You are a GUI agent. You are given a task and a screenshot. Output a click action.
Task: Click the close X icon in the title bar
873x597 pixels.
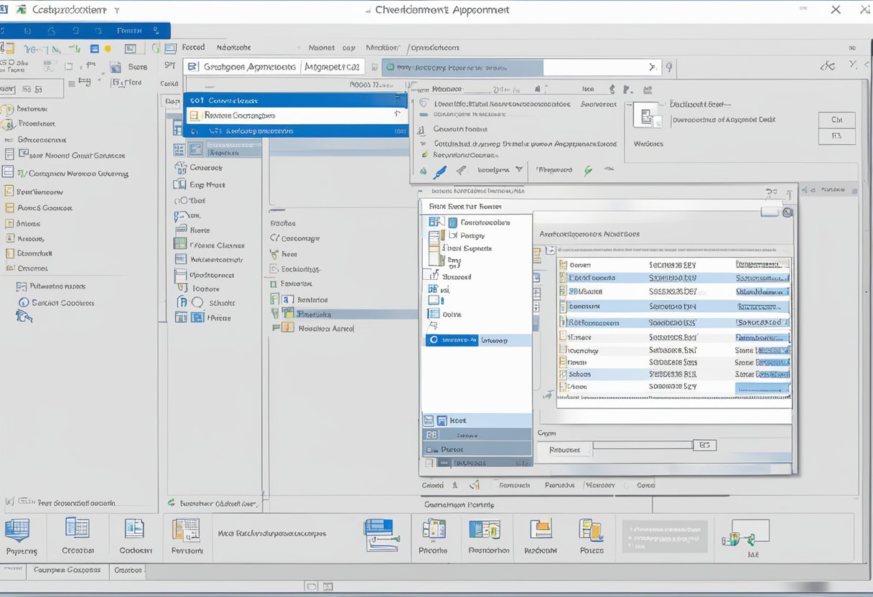click(x=836, y=9)
